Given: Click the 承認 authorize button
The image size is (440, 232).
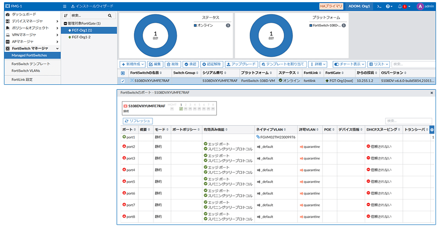Looking at the screenshot, I should (x=191, y=64).
